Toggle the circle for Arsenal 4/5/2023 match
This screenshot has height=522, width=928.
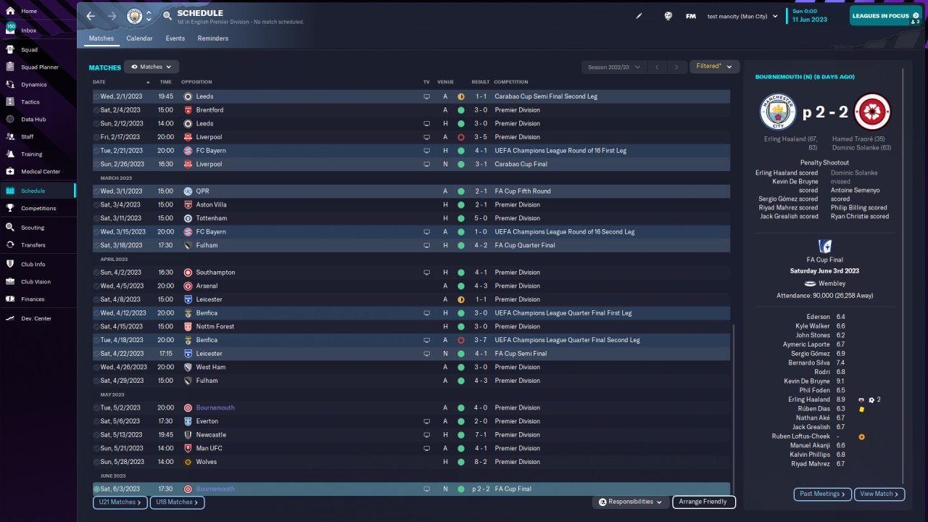(x=97, y=286)
